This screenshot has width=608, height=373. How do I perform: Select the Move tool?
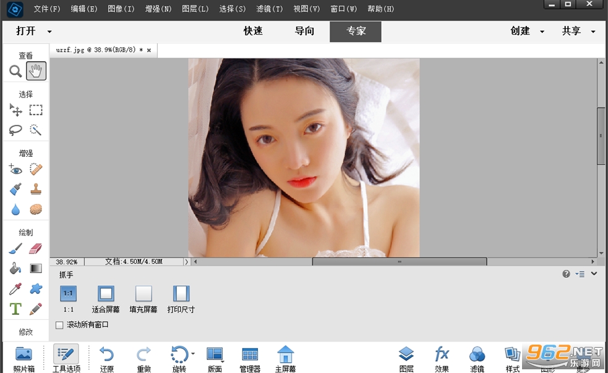(15, 110)
